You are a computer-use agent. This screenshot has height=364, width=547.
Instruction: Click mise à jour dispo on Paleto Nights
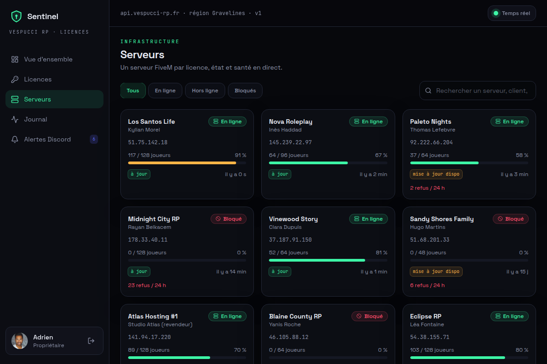click(436, 174)
